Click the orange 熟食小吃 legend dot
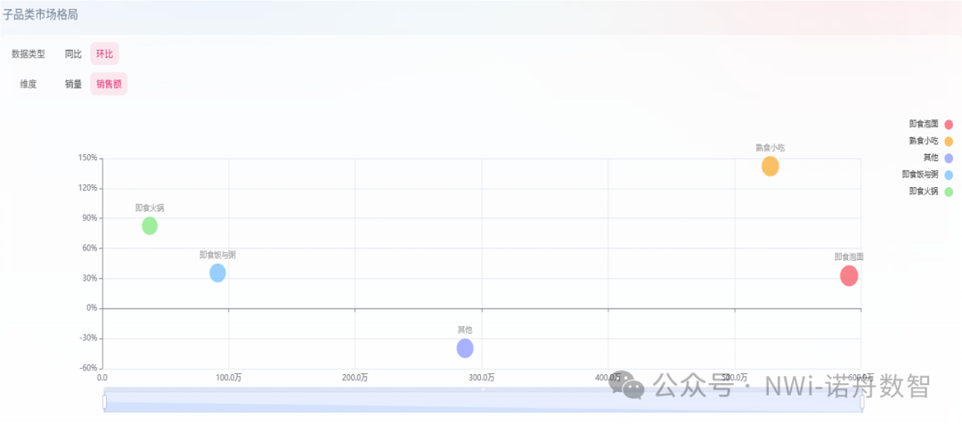The image size is (962, 424). coord(949,141)
